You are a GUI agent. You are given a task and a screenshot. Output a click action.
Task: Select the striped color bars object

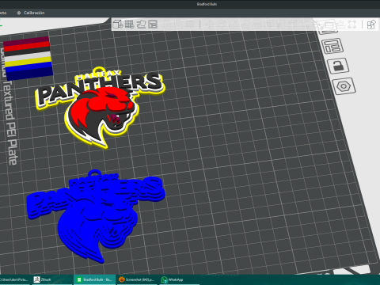pyautogui.click(x=28, y=59)
